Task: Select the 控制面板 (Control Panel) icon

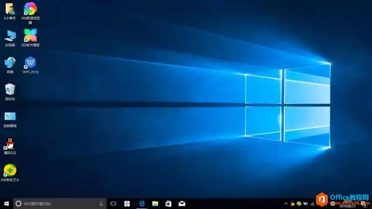Action: pos(10,117)
